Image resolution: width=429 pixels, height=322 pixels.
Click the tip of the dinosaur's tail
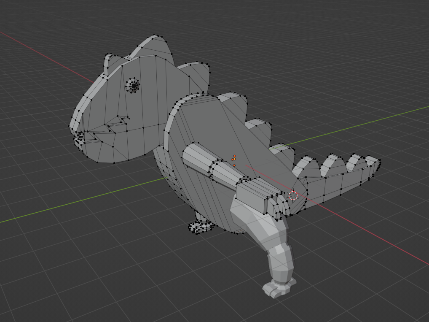[x=376, y=165]
